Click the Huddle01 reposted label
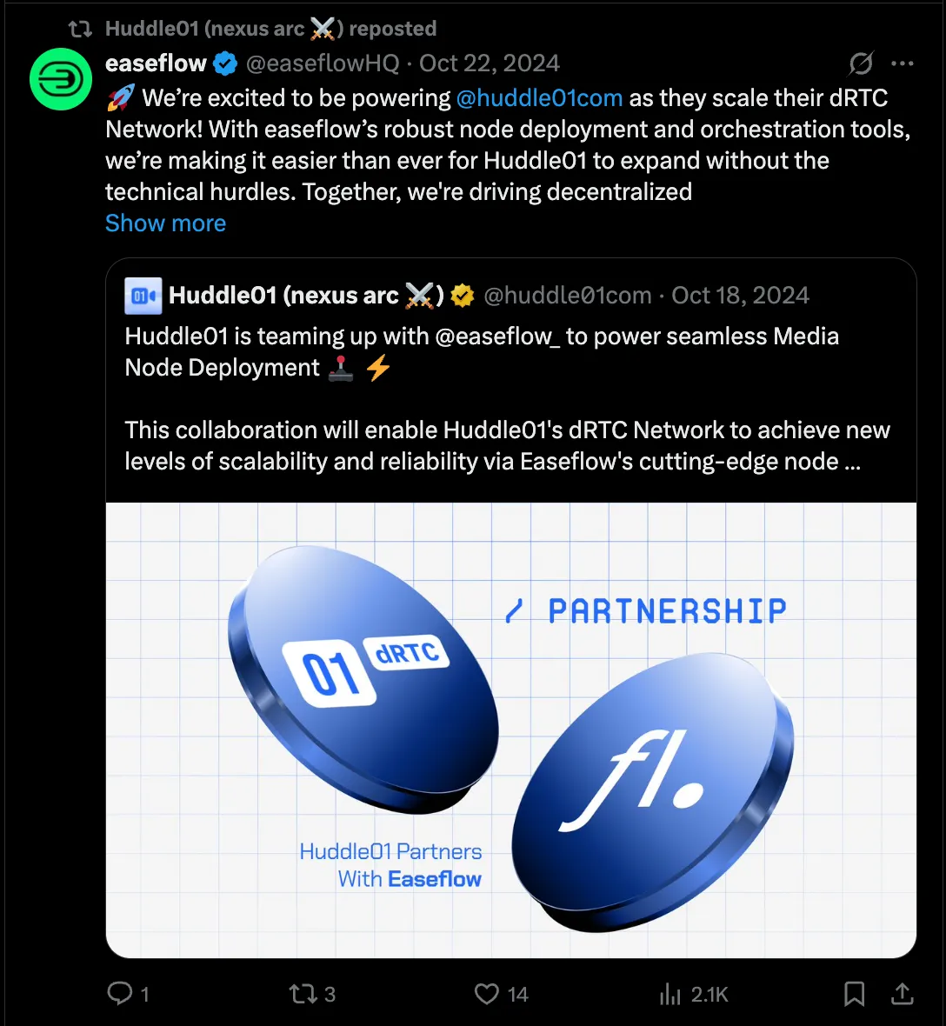The width and height of the screenshot is (946, 1026). tap(271, 28)
